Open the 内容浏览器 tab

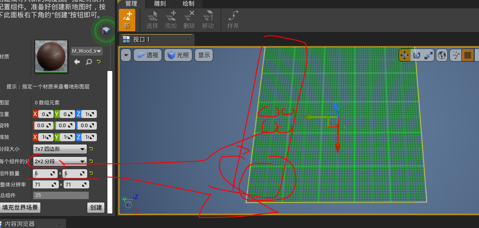[33, 224]
